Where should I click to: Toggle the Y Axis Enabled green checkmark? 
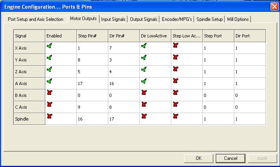pyautogui.click(x=49, y=58)
